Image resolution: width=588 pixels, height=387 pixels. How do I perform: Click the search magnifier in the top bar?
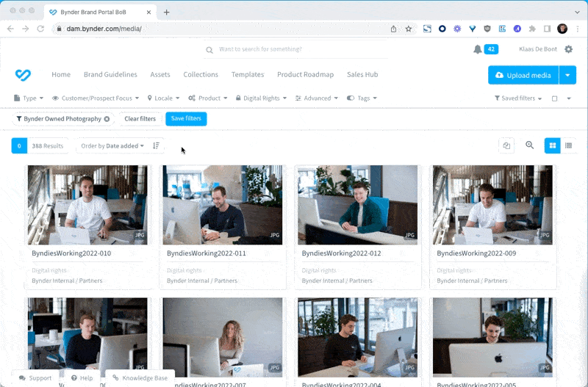tap(209, 49)
